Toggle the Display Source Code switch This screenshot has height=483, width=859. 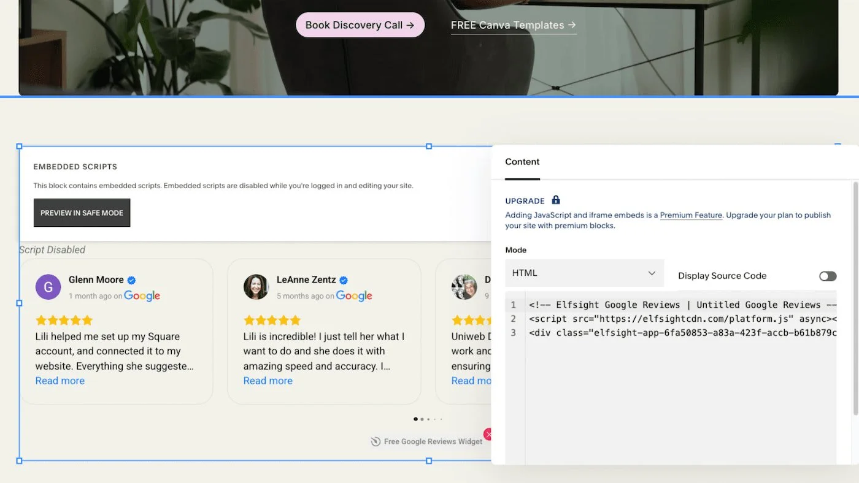click(828, 276)
